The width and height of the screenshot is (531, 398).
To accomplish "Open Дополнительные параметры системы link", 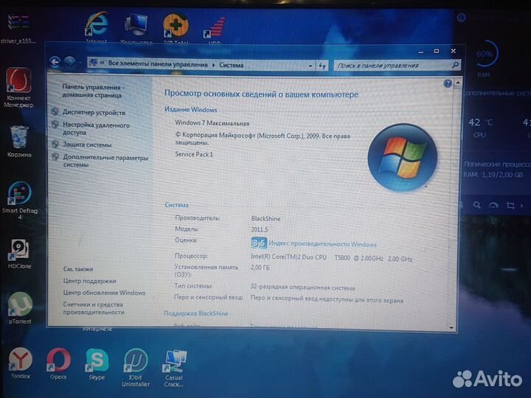I will coord(105,161).
